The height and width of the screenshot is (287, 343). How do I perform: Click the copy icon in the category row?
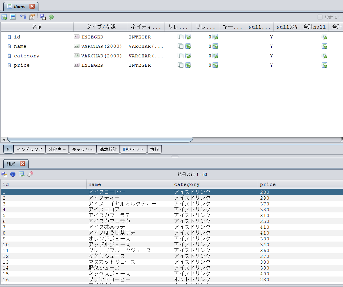pyautogui.click(x=181, y=56)
